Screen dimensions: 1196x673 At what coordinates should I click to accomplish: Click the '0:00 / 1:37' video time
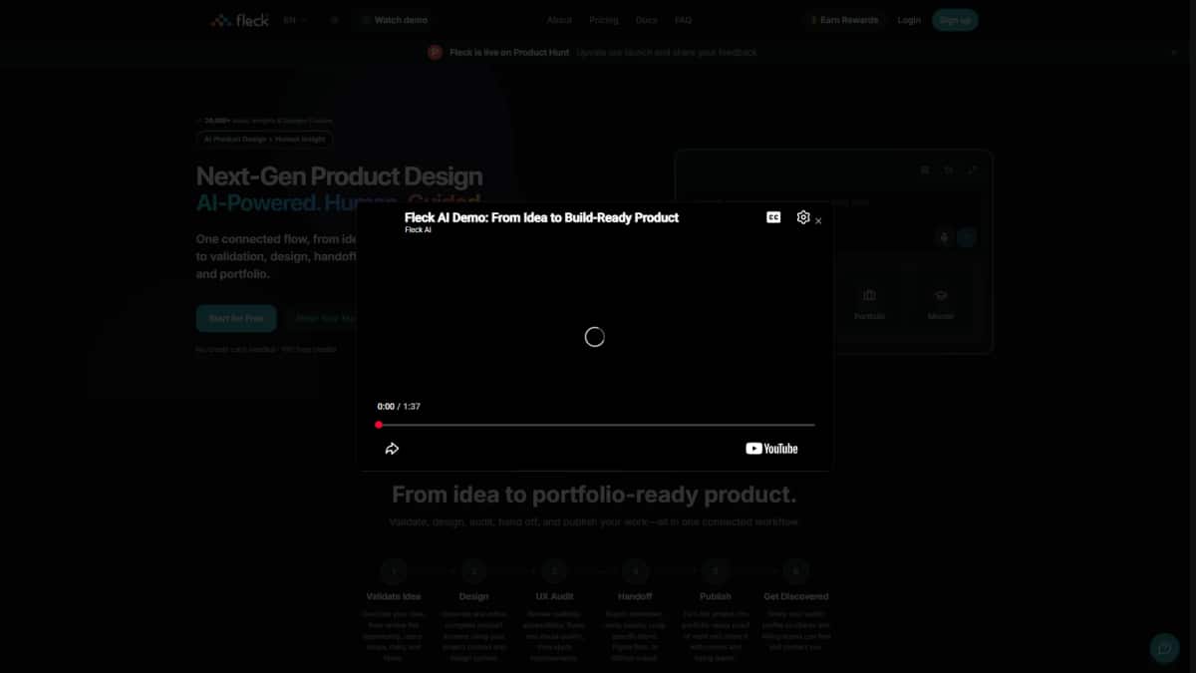pos(399,407)
